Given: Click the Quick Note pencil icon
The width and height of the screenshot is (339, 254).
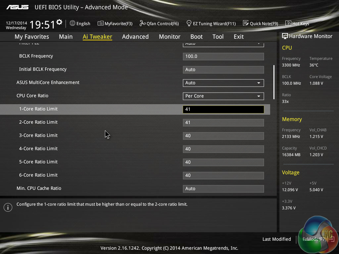Looking at the screenshot, I should [x=246, y=23].
